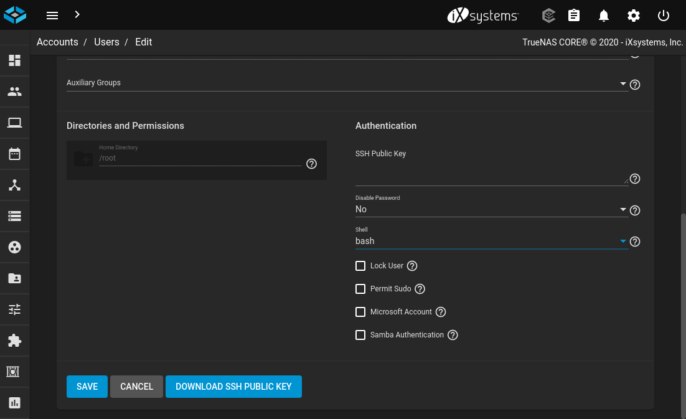
Task: Check the Permit Sudo checkbox
Action: pos(360,289)
